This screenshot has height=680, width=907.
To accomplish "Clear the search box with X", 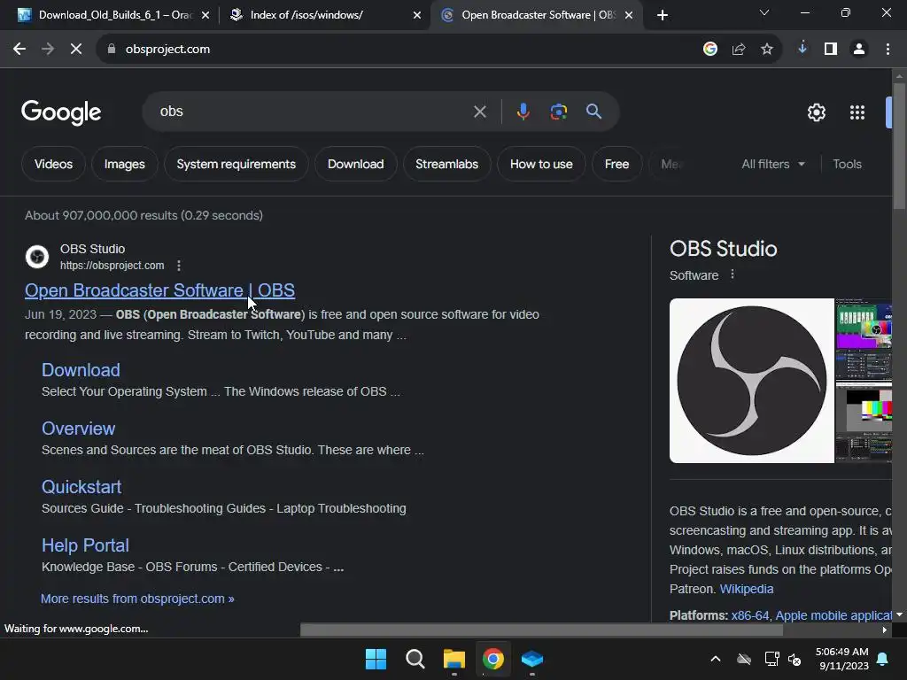I will click(479, 112).
